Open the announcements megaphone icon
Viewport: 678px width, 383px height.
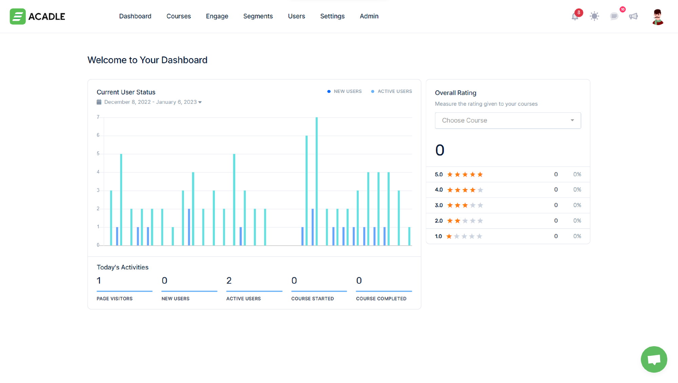(633, 16)
